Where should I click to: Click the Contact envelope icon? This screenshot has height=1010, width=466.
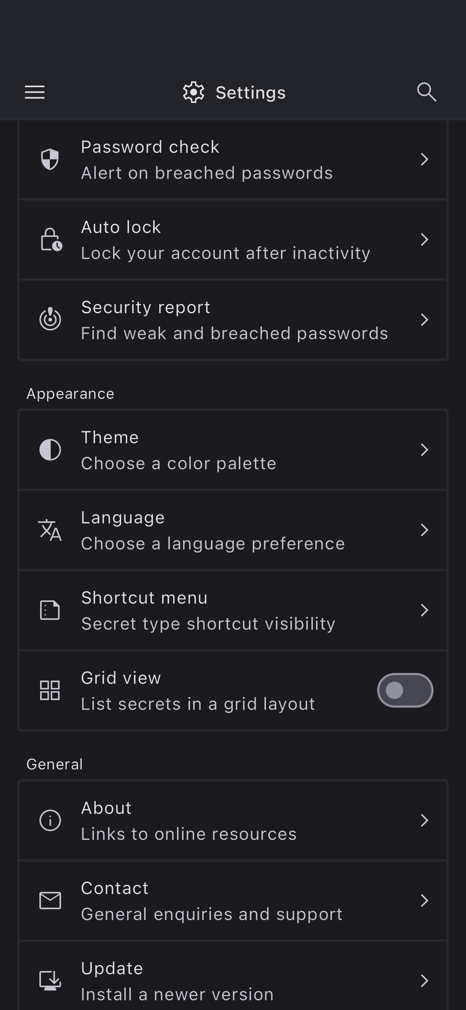pyautogui.click(x=50, y=900)
